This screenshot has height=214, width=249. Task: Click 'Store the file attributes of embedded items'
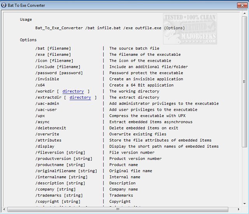(x=161, y=140)
